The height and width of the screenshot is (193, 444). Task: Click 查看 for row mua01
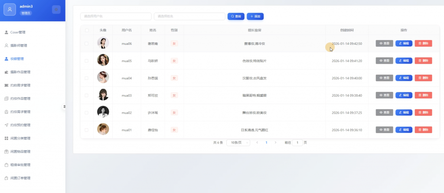tap(384, 130)
